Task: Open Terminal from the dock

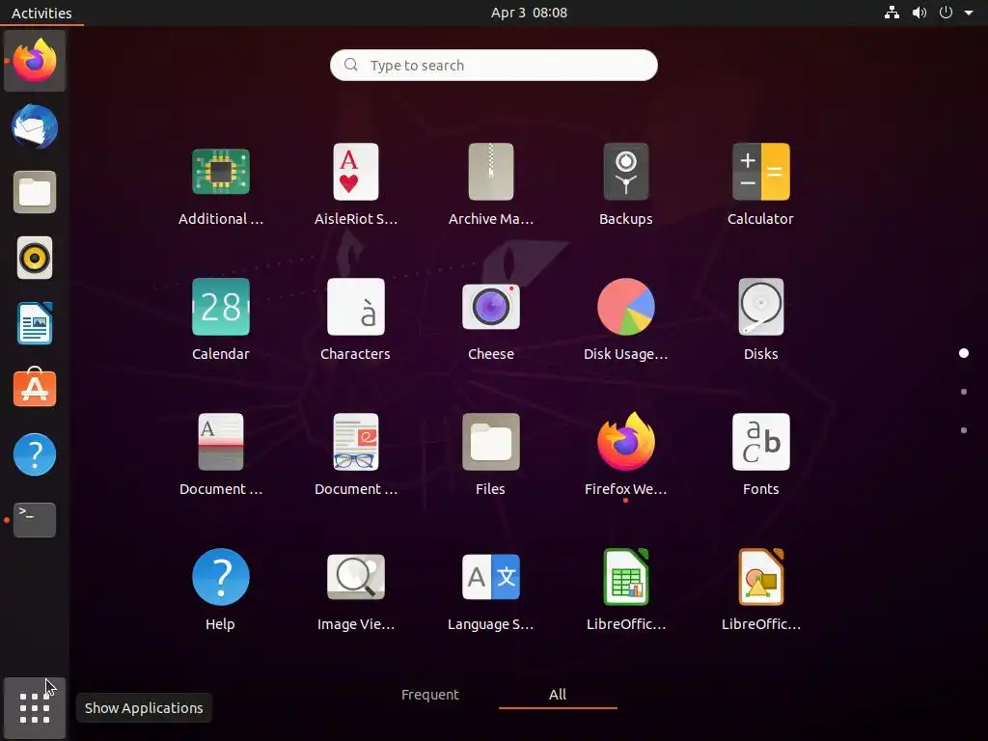Action: pyautogui.click(x=35, y=520)
